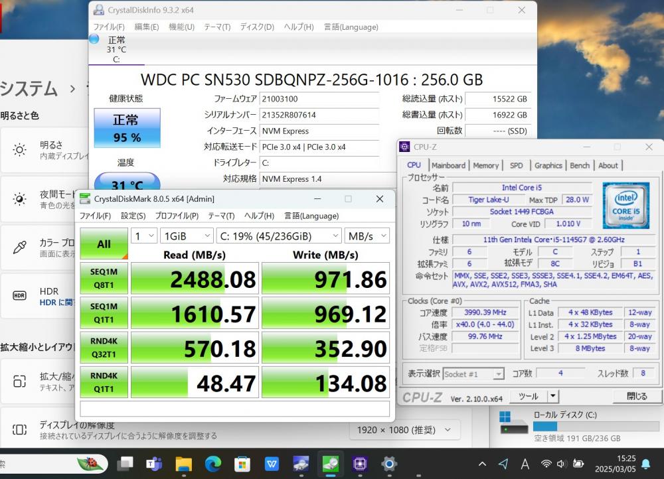
Task: Open the 1920 × 1080 resolution dropdown
Action: [x=404, y=430]
